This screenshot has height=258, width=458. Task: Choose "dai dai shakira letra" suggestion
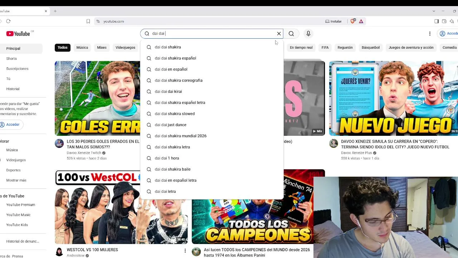coord(212,147)
